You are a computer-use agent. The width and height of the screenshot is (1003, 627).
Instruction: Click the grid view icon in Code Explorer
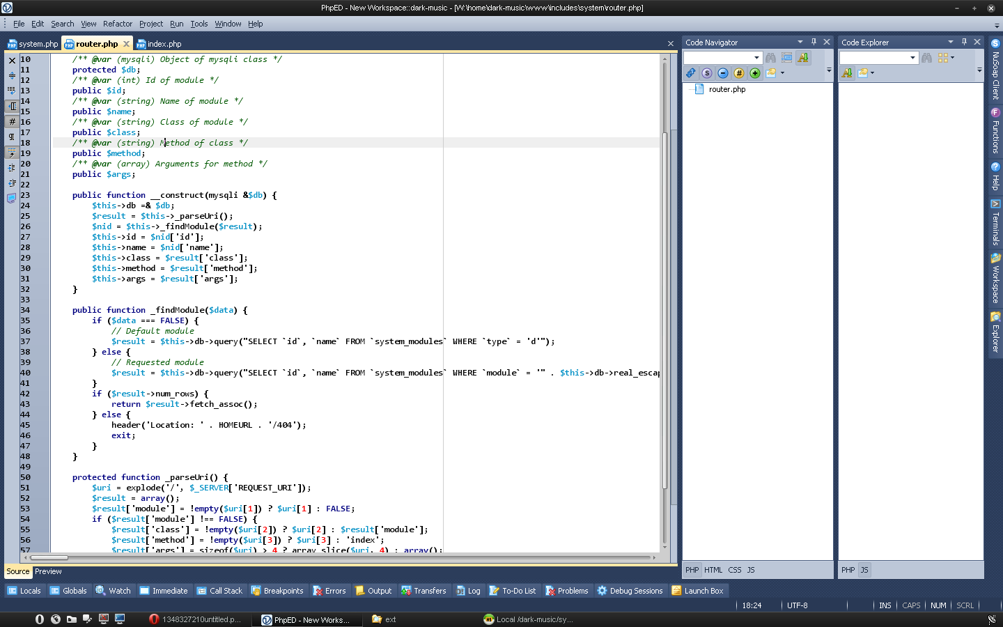[943, 58]
